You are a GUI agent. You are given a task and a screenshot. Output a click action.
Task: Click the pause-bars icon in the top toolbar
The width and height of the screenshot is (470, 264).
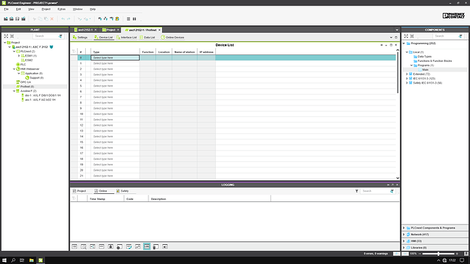(134, 19)
